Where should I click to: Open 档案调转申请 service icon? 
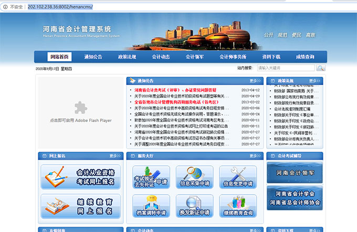pyautogui.click(x=151, y=206)
